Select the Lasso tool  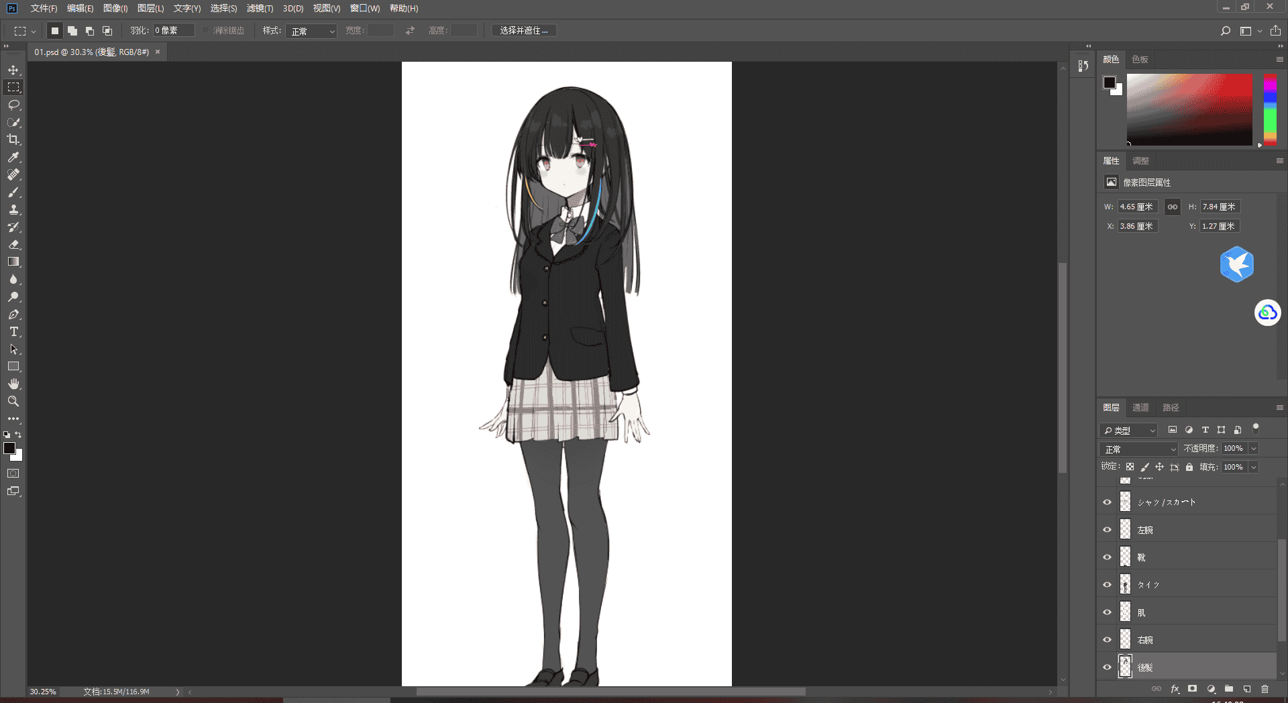(x=13, y=105)
